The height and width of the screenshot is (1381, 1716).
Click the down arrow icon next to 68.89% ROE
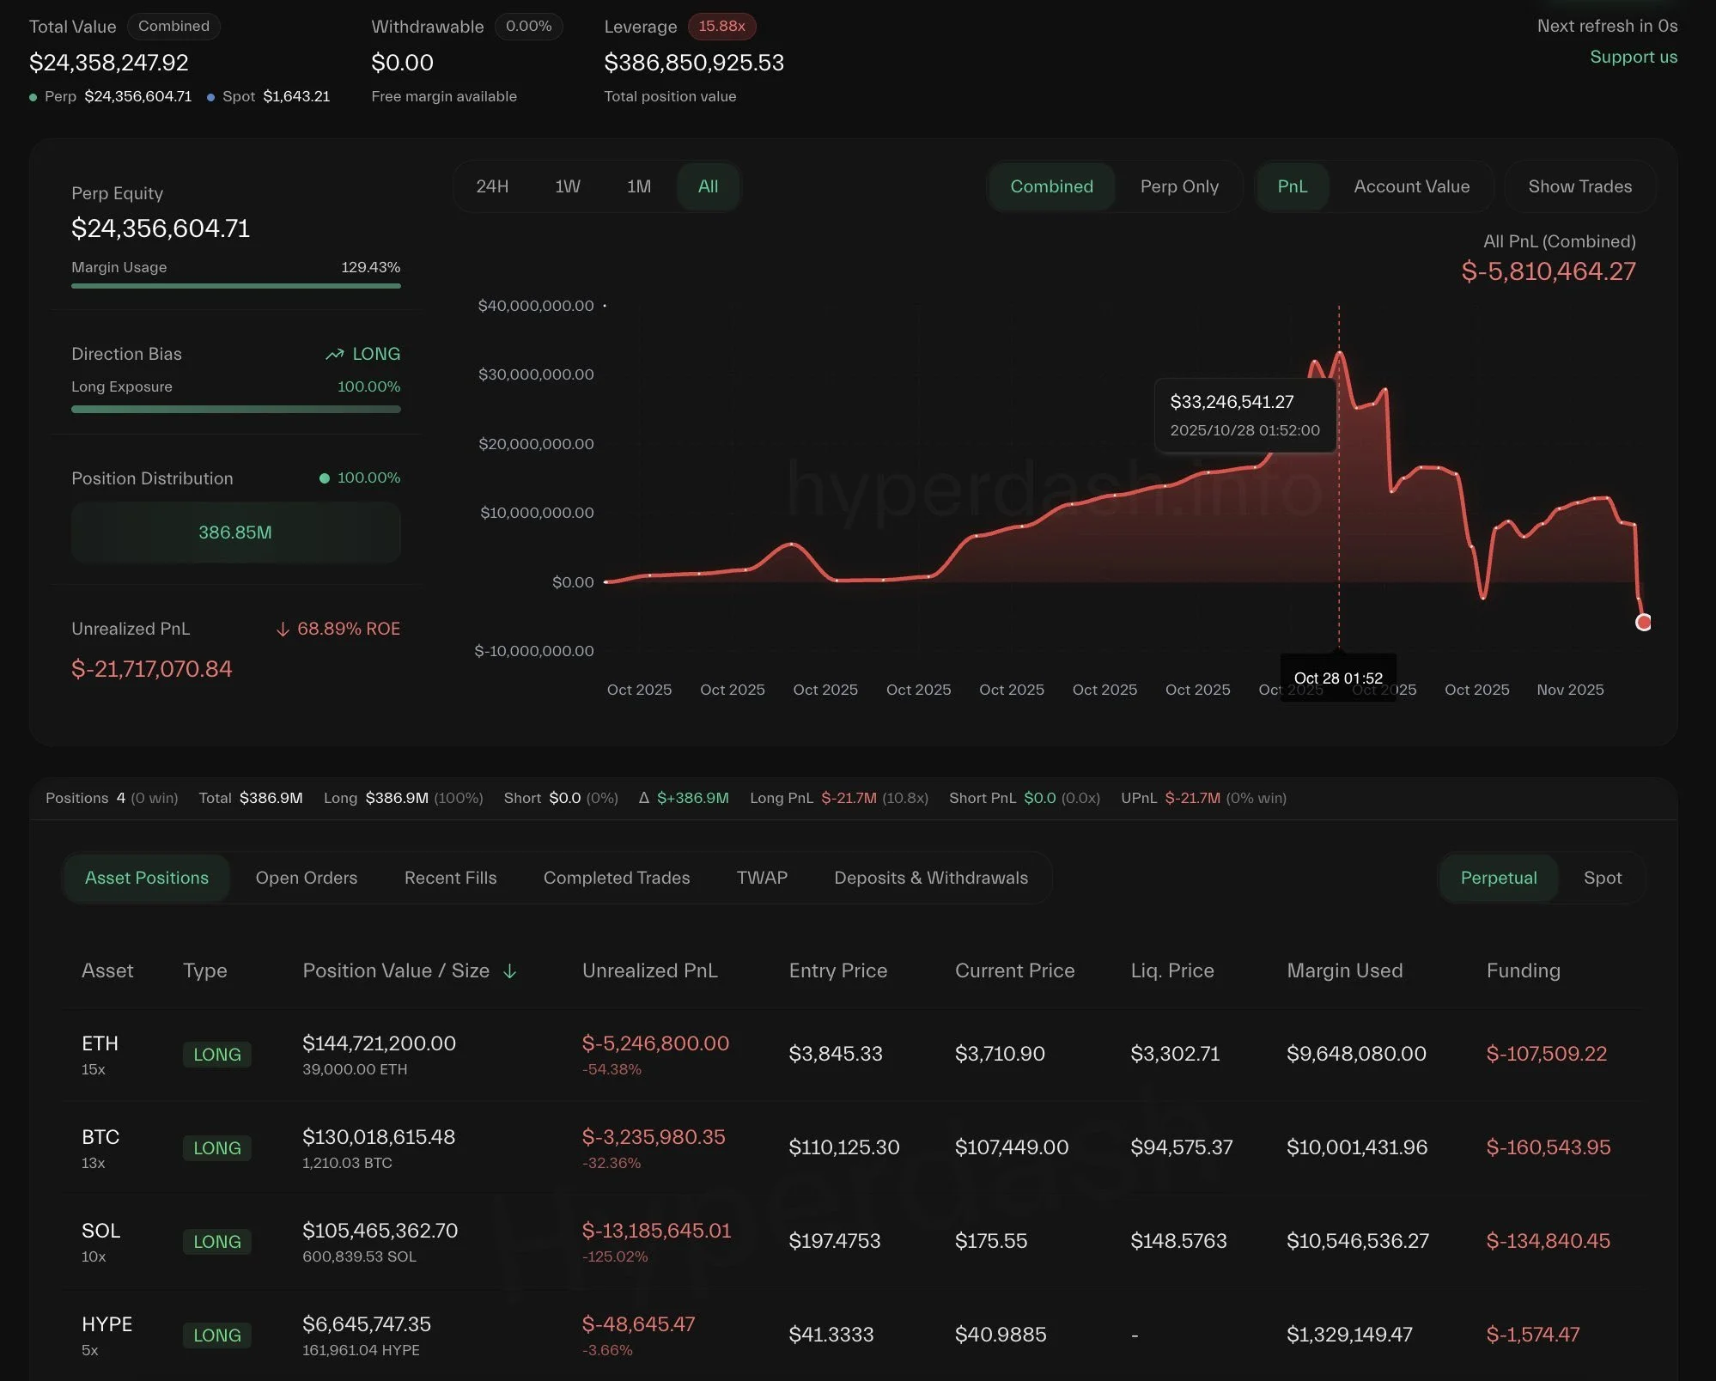pyautogui.click(x=283, y=630)
